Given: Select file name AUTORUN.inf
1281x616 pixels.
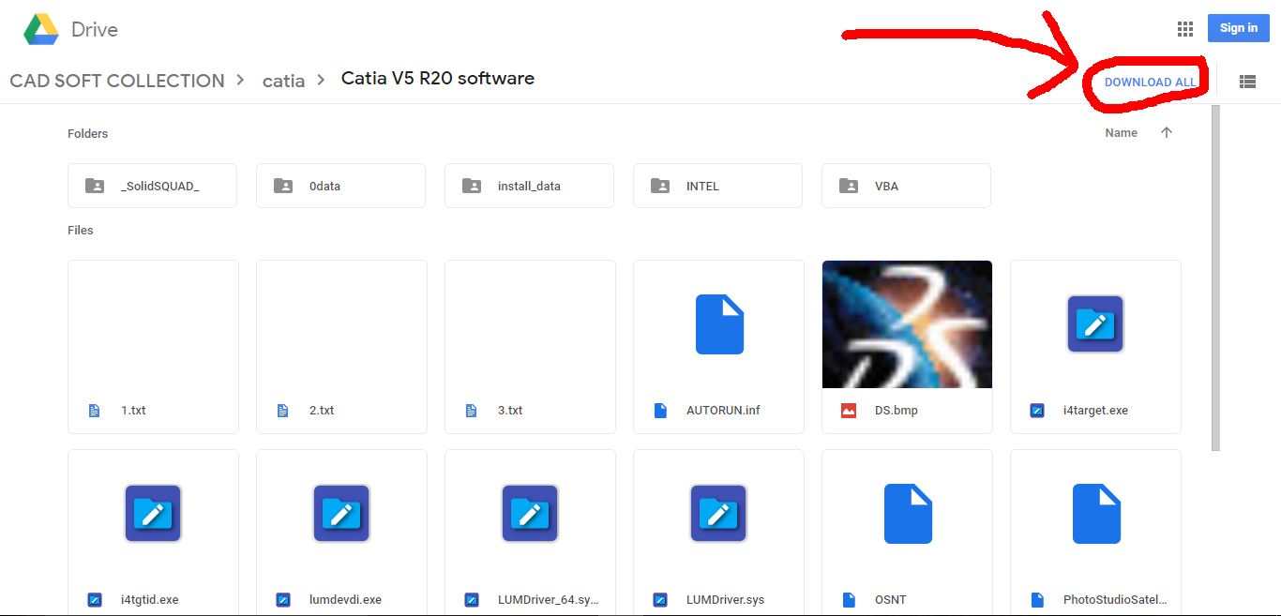Looking at the screenshot, I should tap(723, 411).
